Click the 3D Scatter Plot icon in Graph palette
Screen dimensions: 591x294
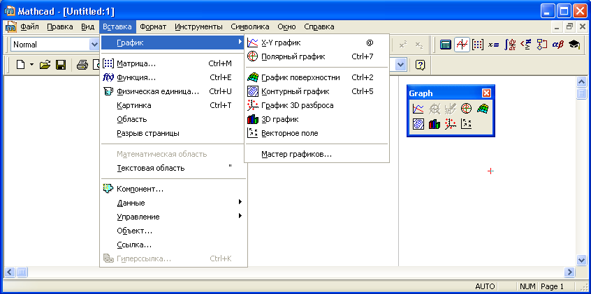(450, 124)
